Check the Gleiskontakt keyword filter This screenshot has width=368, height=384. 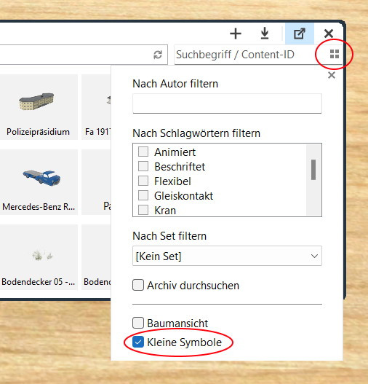point(143,196)
